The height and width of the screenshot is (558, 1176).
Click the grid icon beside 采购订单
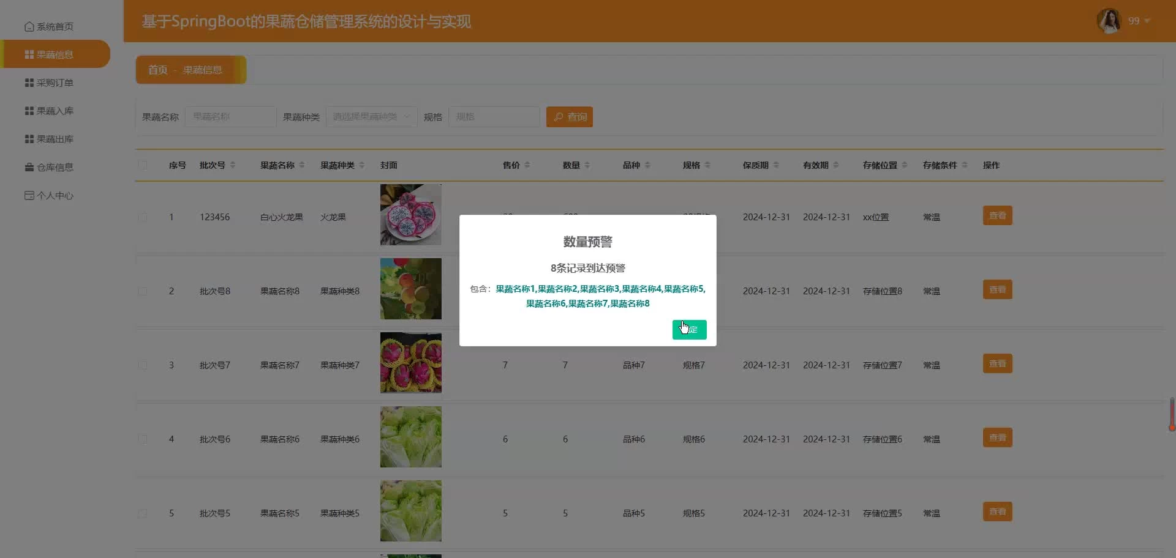(29, 83)
